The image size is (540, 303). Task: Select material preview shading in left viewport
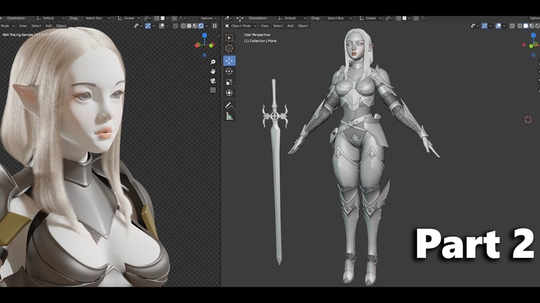click(195, 26)
